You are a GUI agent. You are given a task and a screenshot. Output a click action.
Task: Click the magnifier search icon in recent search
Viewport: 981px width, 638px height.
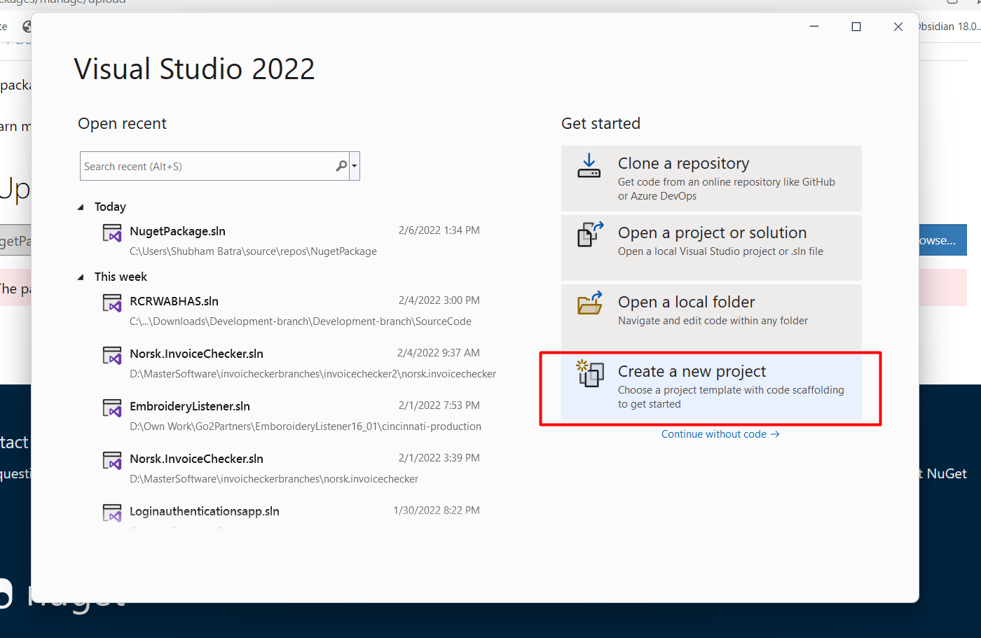point(341,166)
